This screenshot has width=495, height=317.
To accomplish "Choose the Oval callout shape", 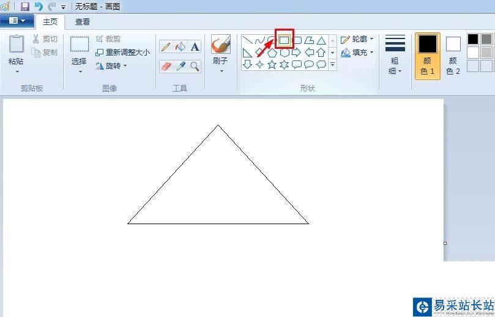I will point(309,64).
